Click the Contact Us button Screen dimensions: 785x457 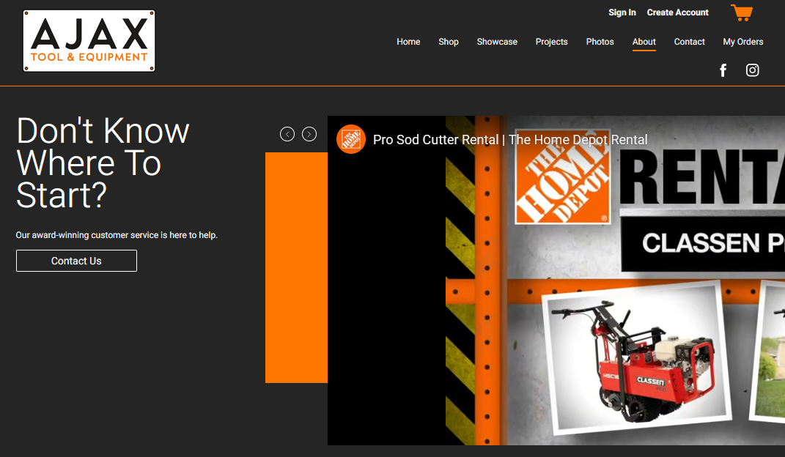76,260
